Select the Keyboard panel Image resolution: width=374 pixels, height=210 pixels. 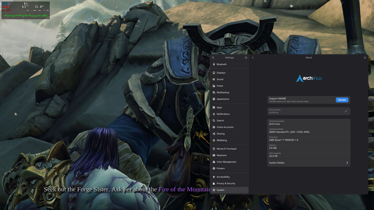[x=230, y=155]
